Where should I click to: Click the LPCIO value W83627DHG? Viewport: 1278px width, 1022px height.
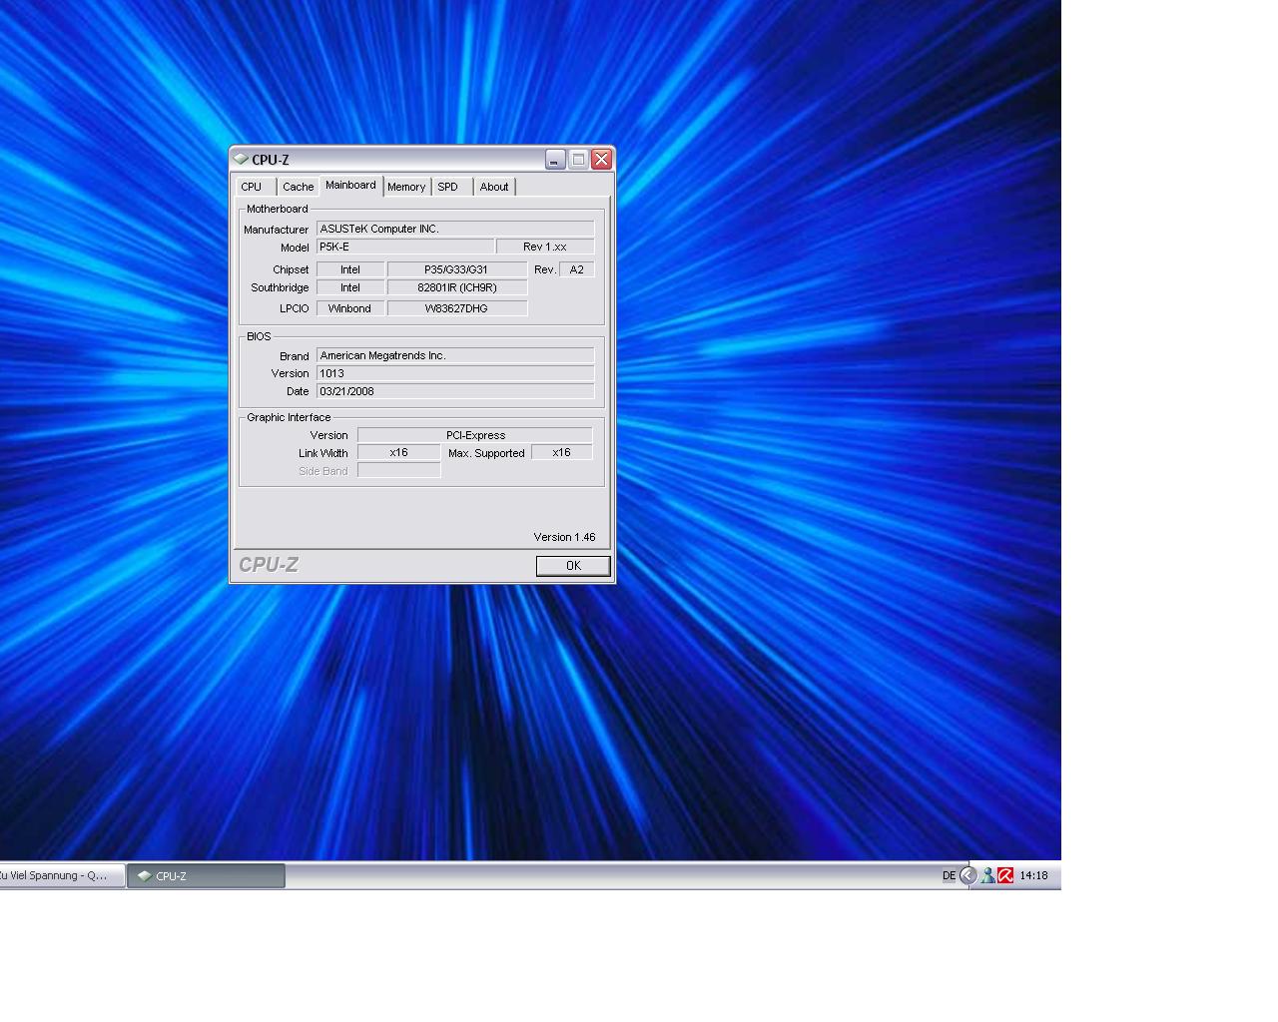(x=457, y=308)
